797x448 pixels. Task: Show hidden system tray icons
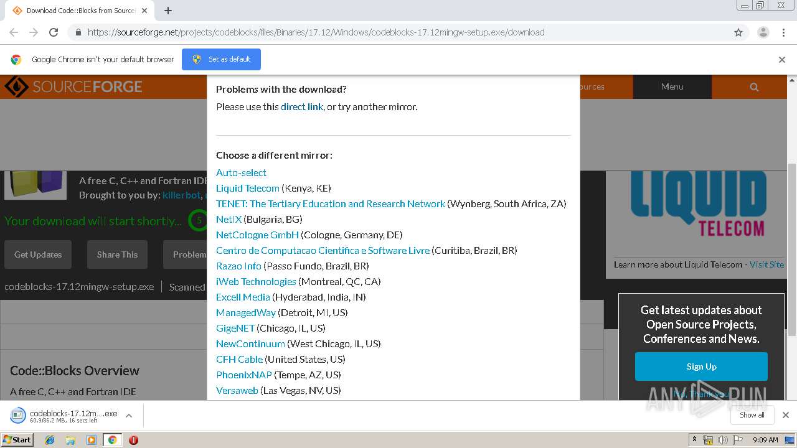point(694,440)
